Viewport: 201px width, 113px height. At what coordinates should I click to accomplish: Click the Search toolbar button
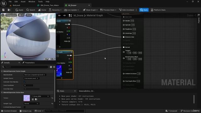(31, 10)
